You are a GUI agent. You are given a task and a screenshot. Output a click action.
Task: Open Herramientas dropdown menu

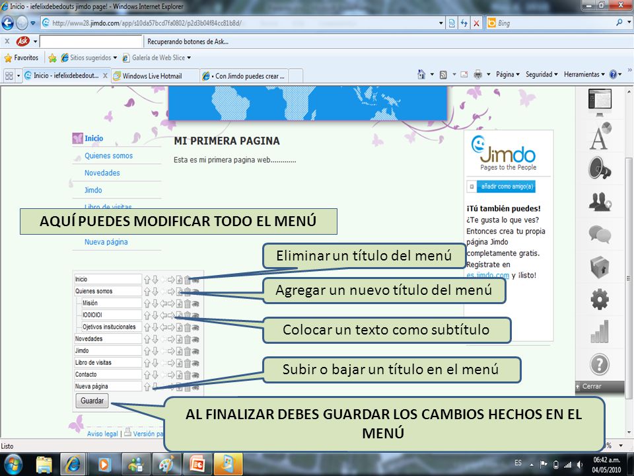coord(584,75)
